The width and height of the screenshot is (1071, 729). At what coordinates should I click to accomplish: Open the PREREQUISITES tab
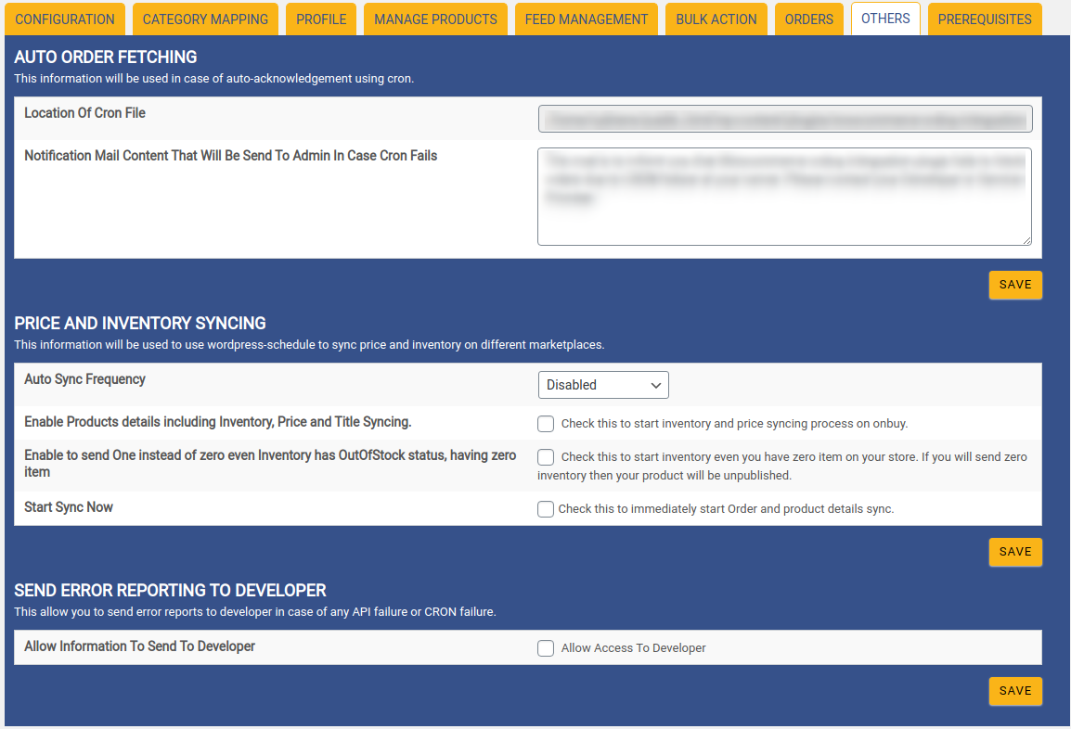click(984, 19)
